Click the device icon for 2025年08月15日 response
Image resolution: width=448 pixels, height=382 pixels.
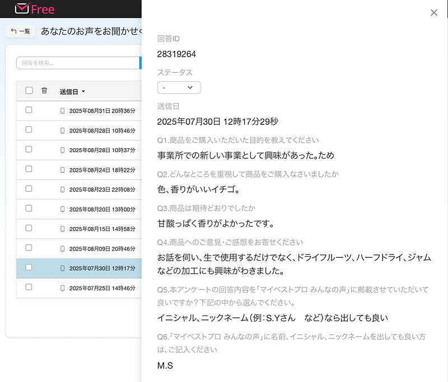(x=63, y=229)
